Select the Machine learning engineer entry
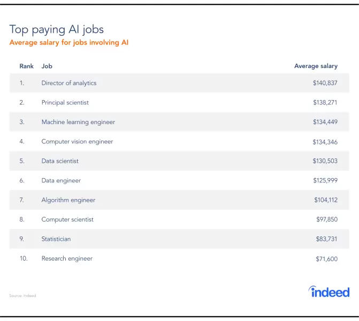Image resolution: width=359 pixels, height=321 pixels. tap(78, 122)
